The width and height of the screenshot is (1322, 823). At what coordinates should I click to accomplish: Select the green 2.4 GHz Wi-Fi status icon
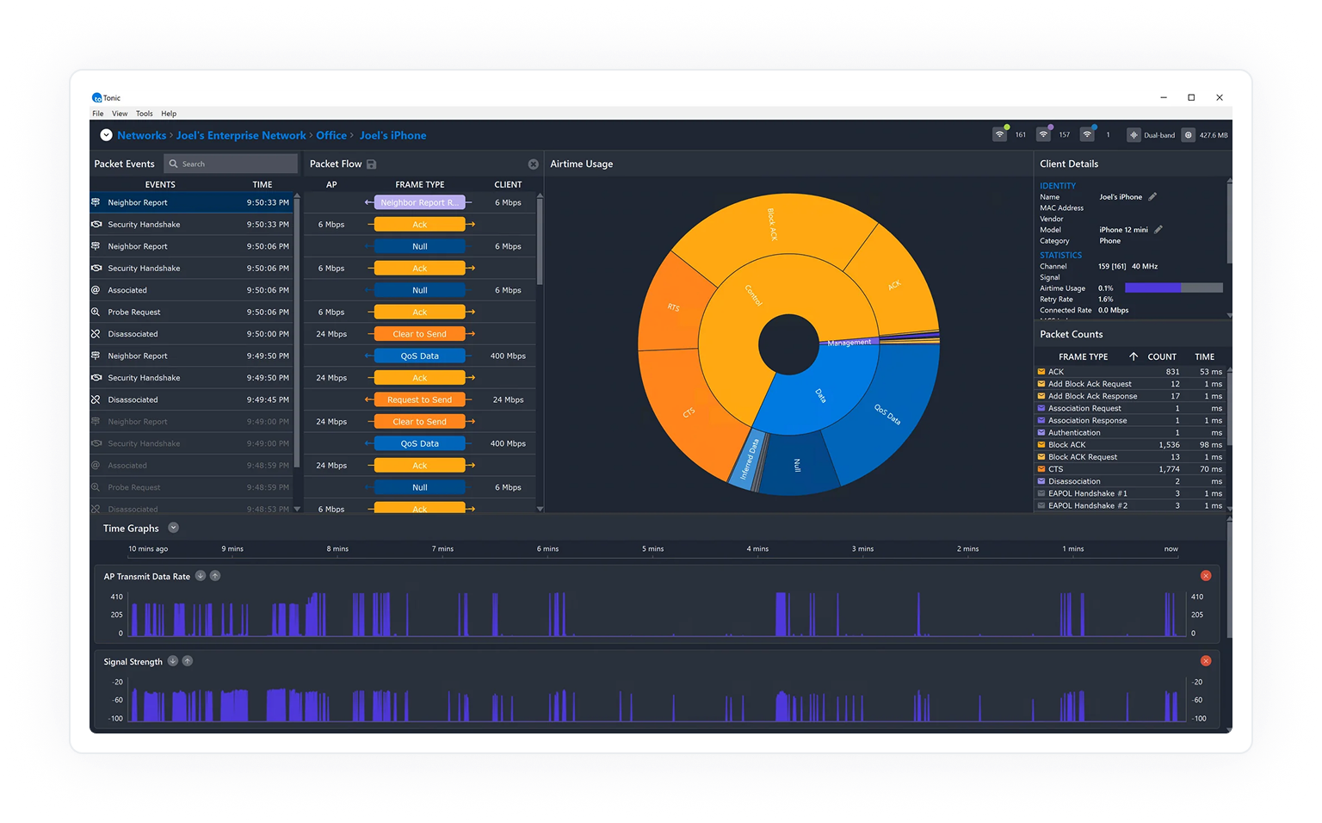pyautogui.click(x=999, y=134)
